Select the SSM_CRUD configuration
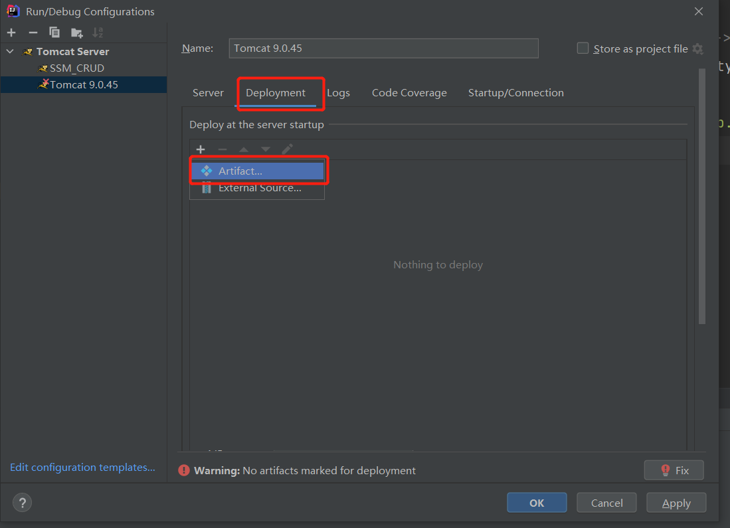 pyautogui.click(x=77, y=68)
